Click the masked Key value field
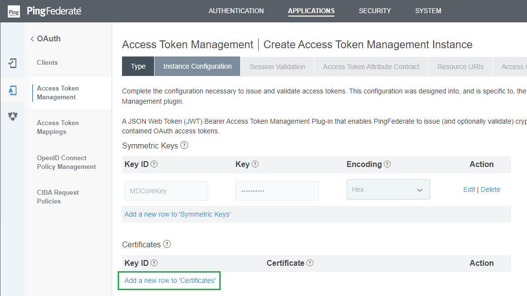This screenshot has height=296, width=527. pyautogui.click(x=277, y=191)
